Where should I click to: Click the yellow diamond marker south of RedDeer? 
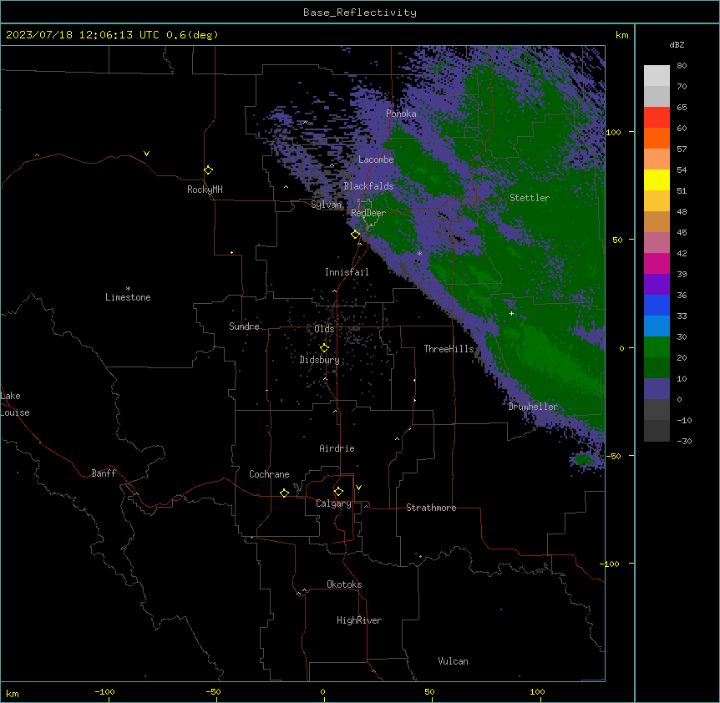pyautogui.click(x=356, y=235)
